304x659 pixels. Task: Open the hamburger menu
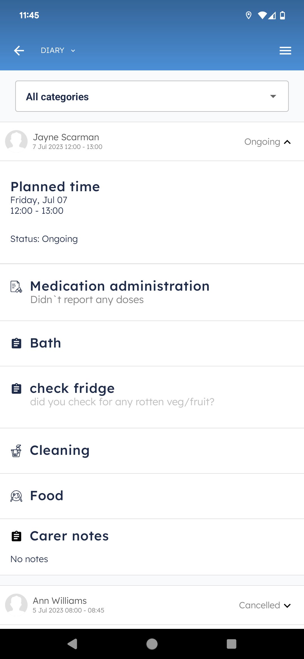click(285, 51)
